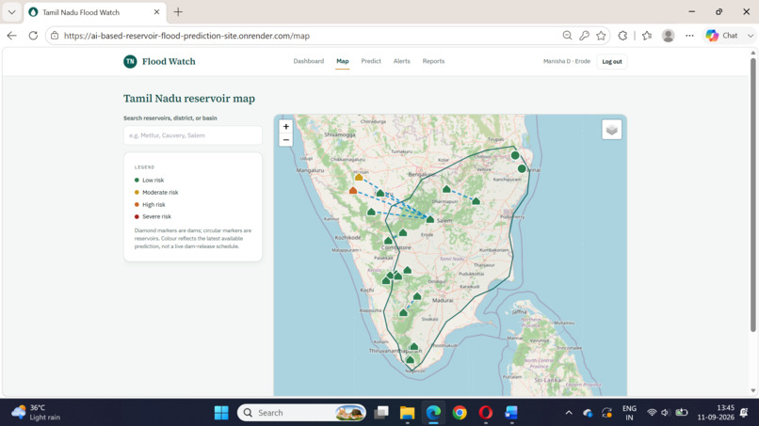Open File Explorer from taskbar
The image size is (759, 426).
point(407,413)
